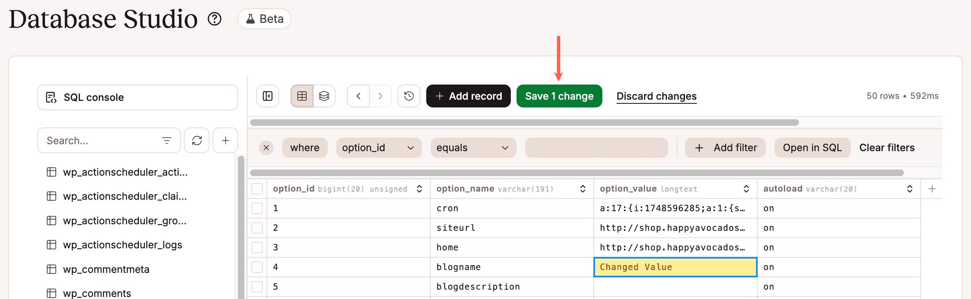Toggle select-all rows checkbox in header

point(257,189)
